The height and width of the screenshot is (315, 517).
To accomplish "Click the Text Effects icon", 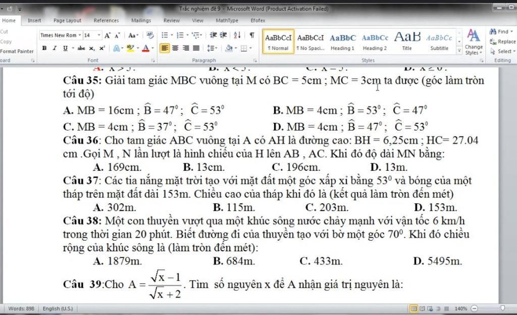I will tap(117, 49).
